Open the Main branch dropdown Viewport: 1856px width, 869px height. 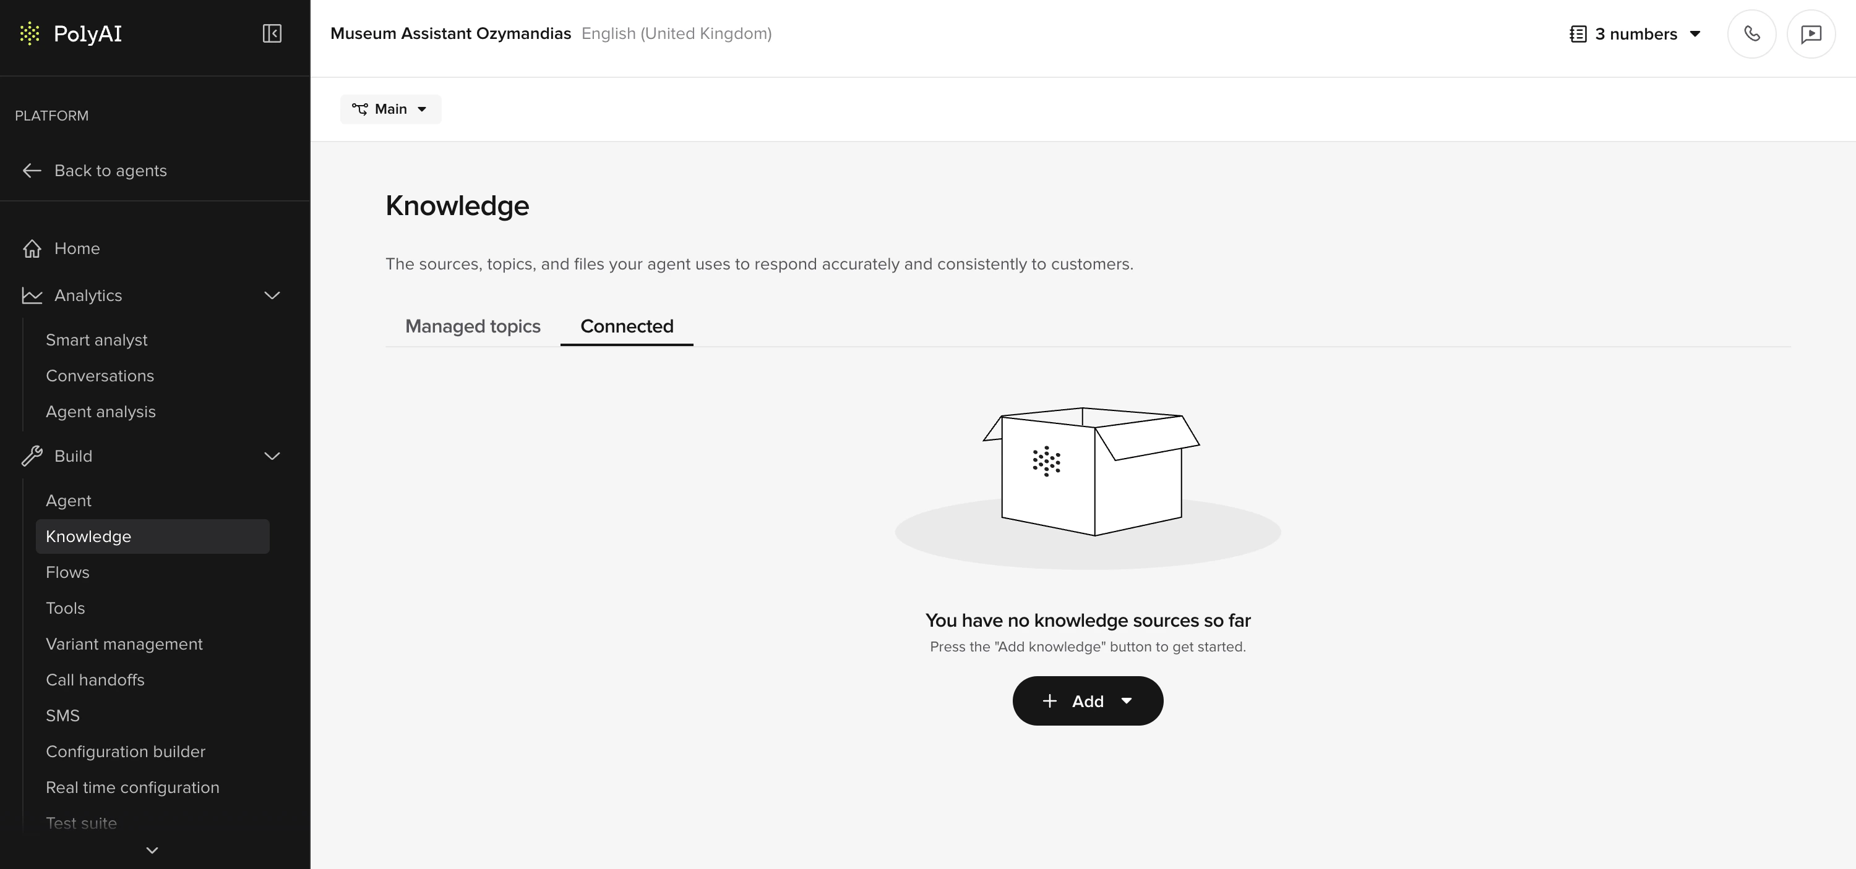click(390, 109)
